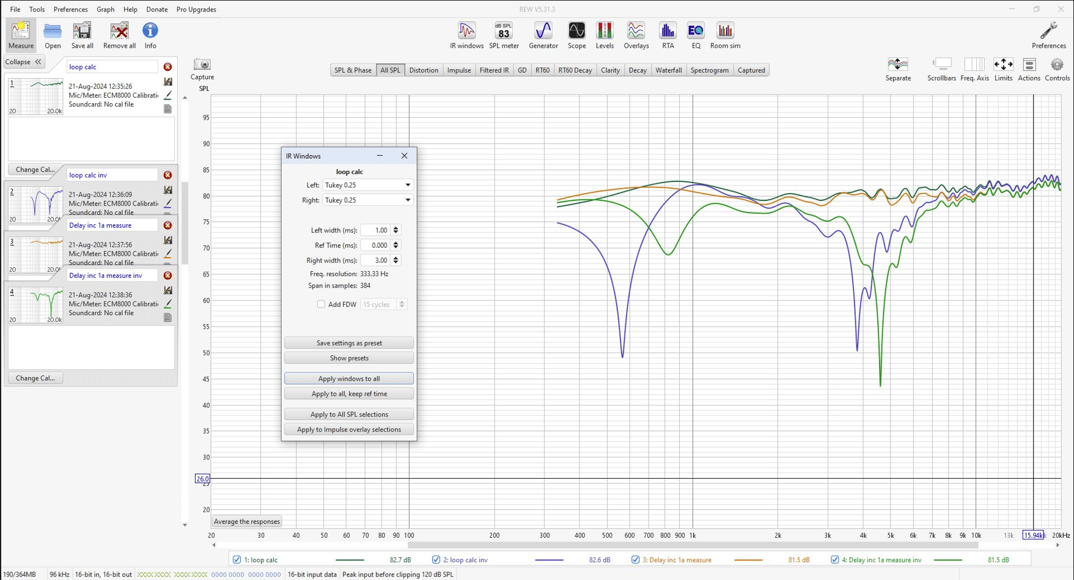Open the Room sim tool
This screenshot has height=580, width=1074.
(x=725, y=35)
